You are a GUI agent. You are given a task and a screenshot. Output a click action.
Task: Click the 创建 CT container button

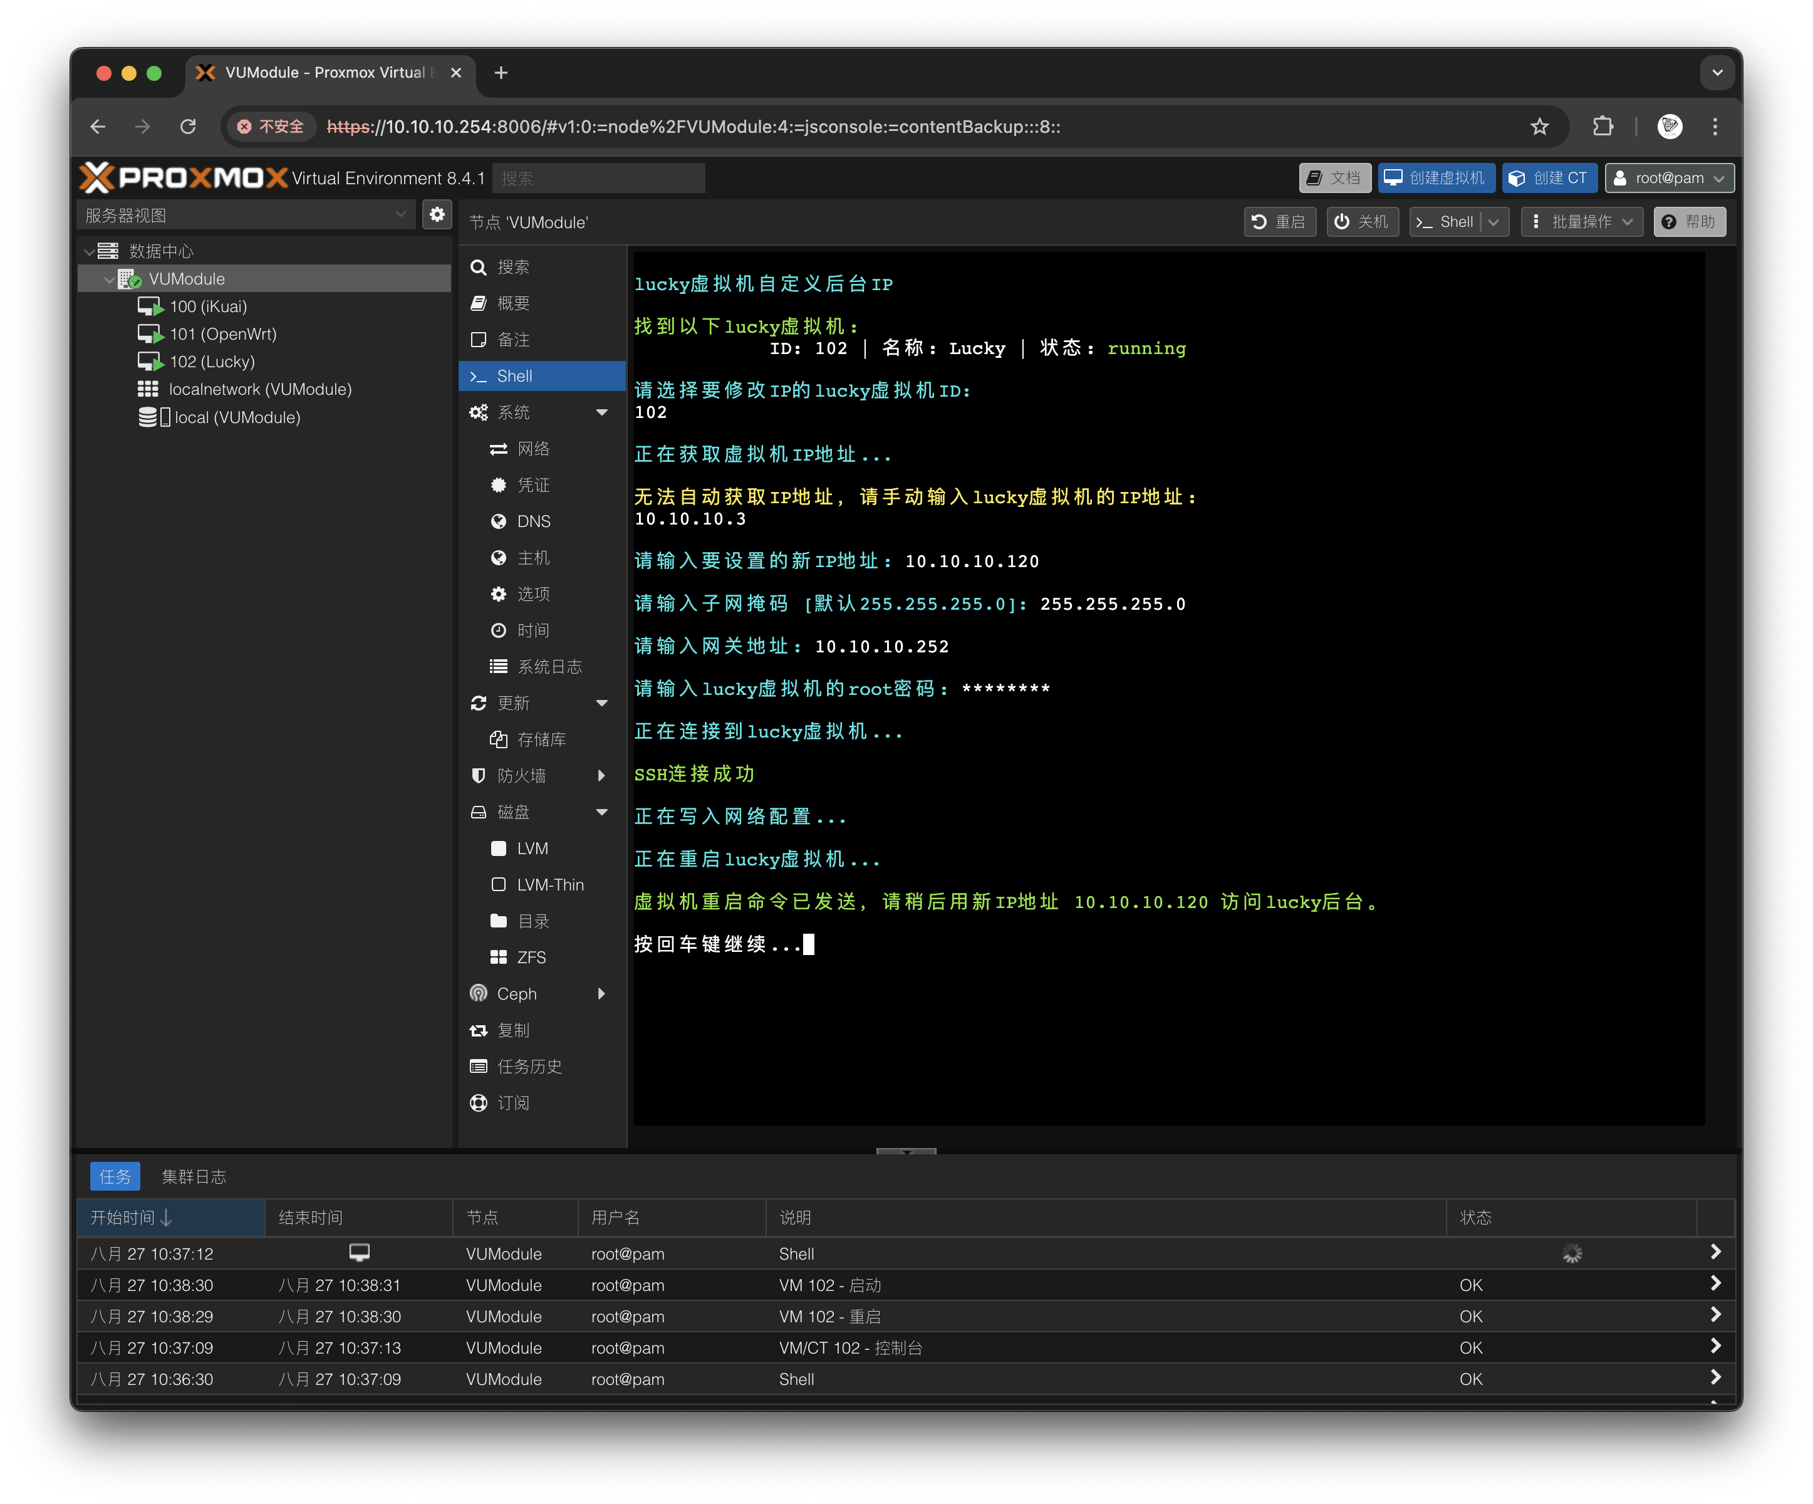click(1549, 178)
